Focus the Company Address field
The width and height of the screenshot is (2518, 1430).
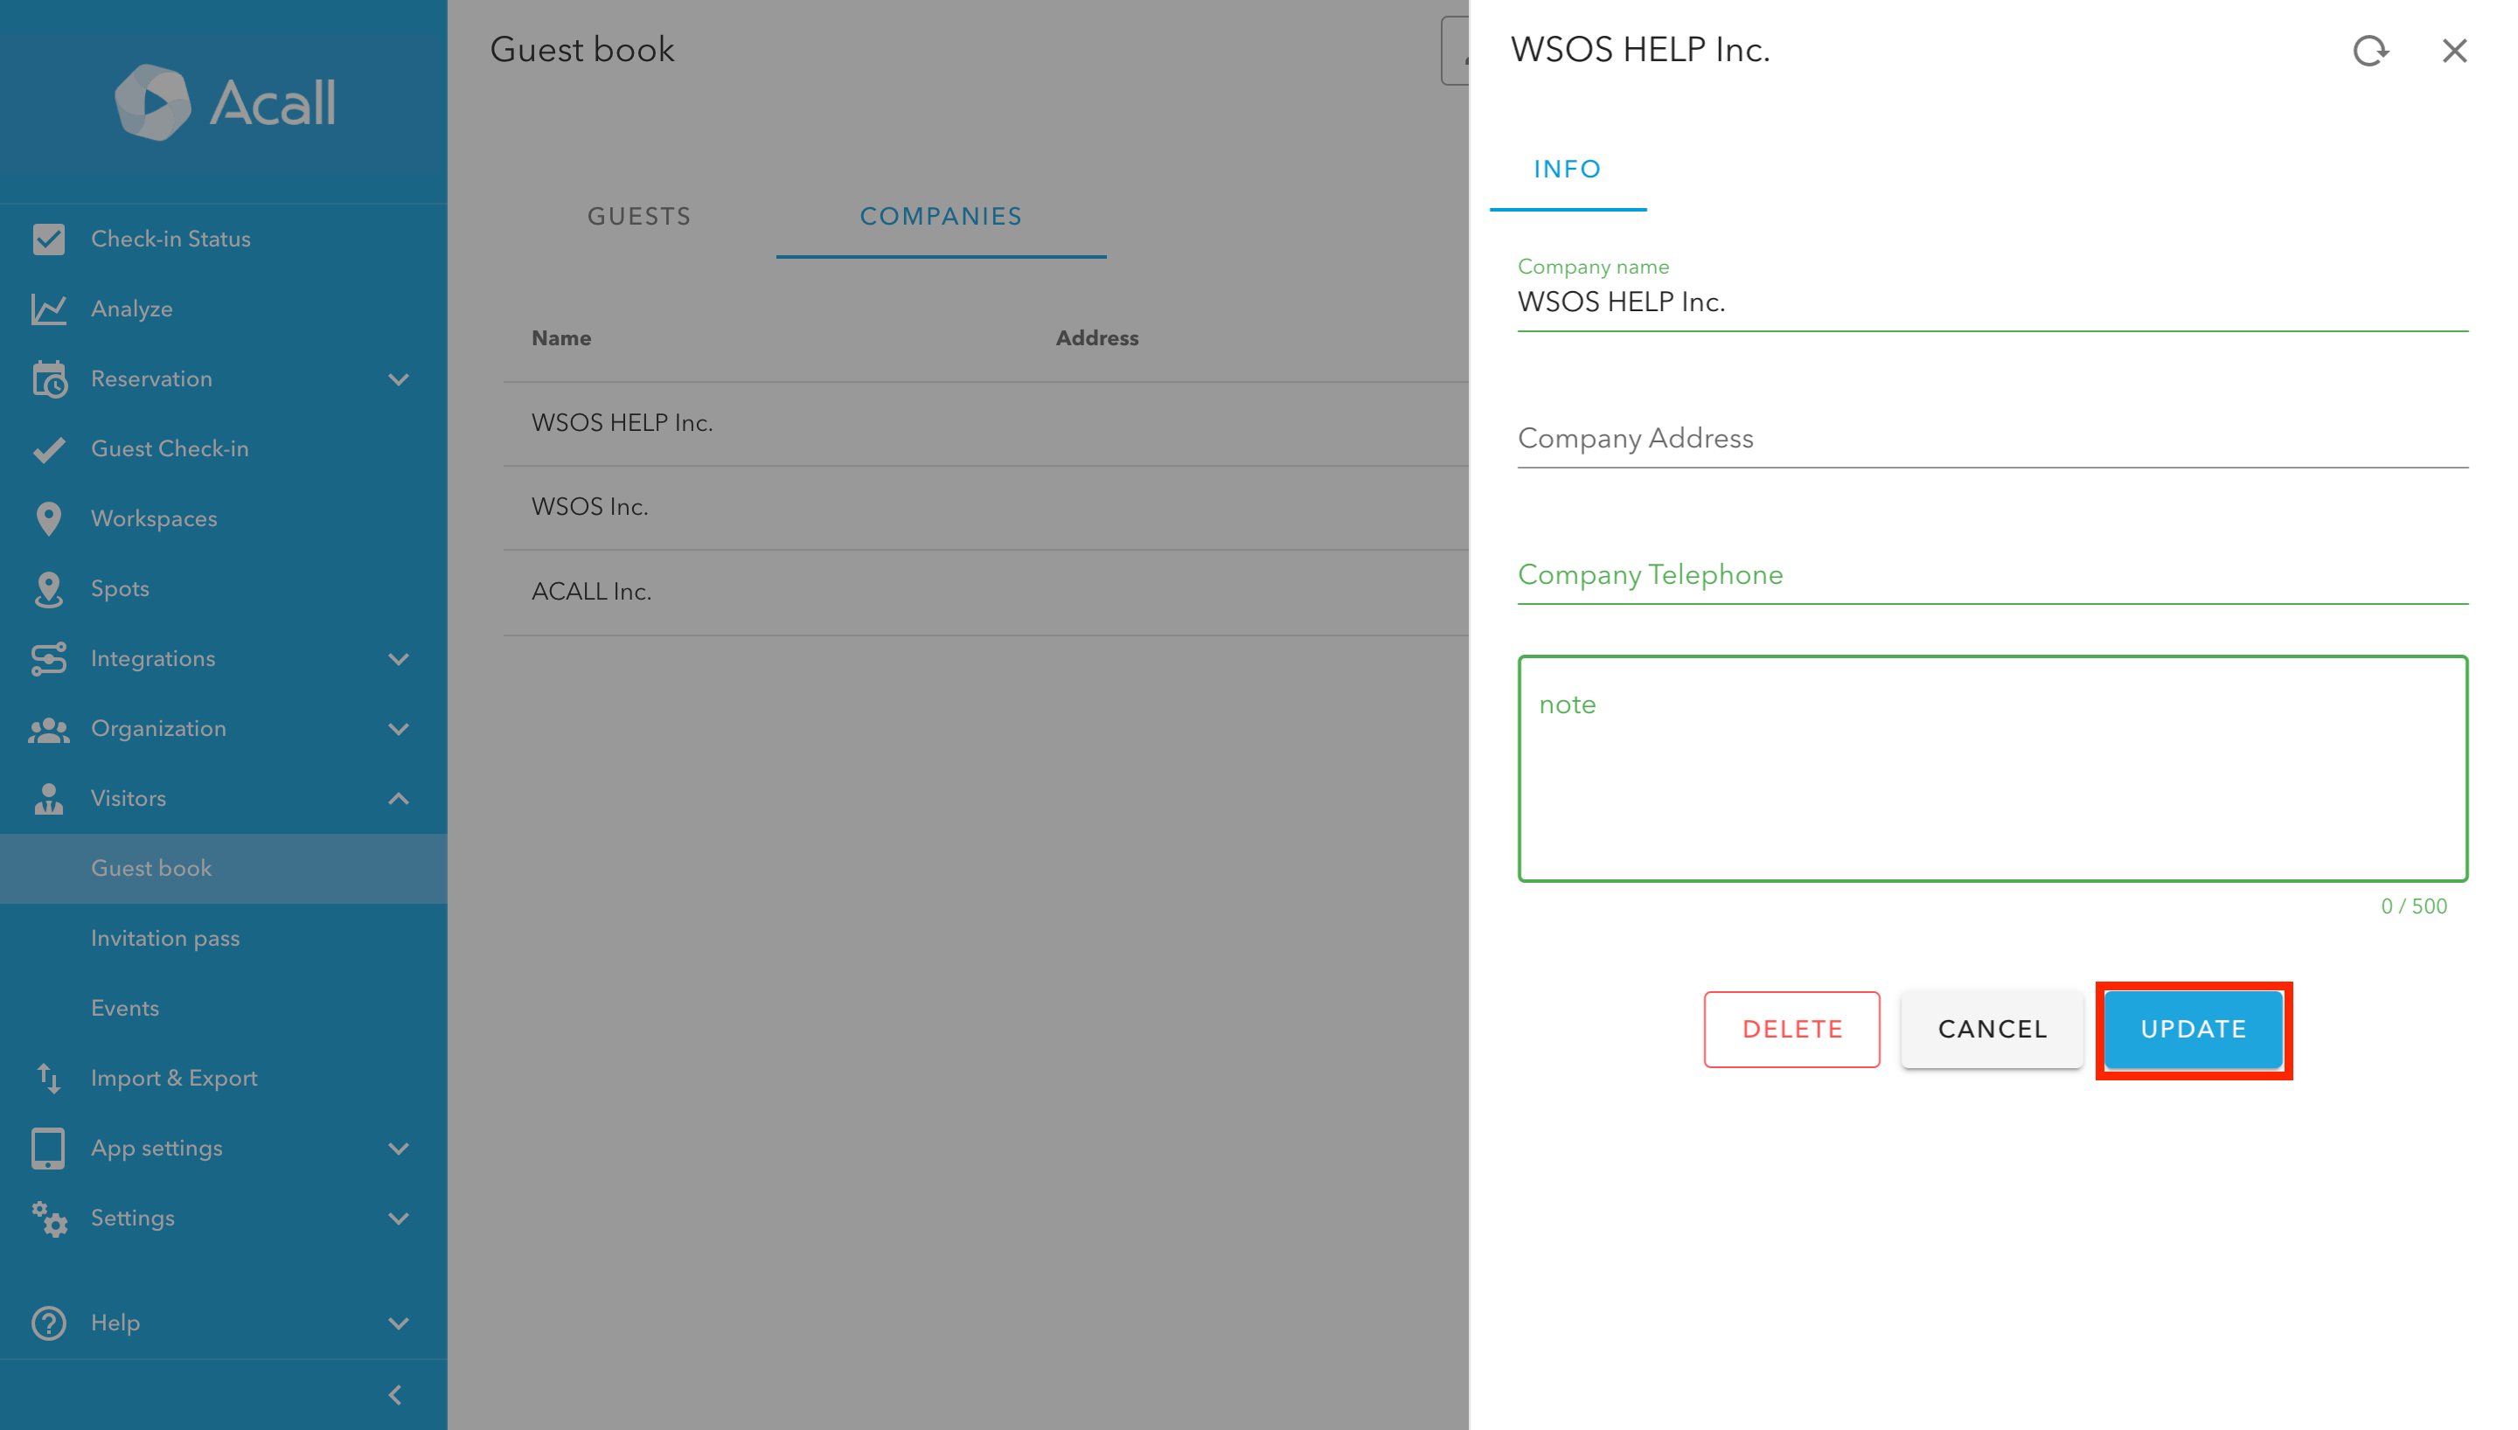(1992, 438)
